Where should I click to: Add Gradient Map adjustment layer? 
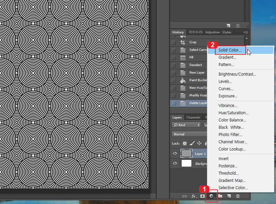[241, 181]
